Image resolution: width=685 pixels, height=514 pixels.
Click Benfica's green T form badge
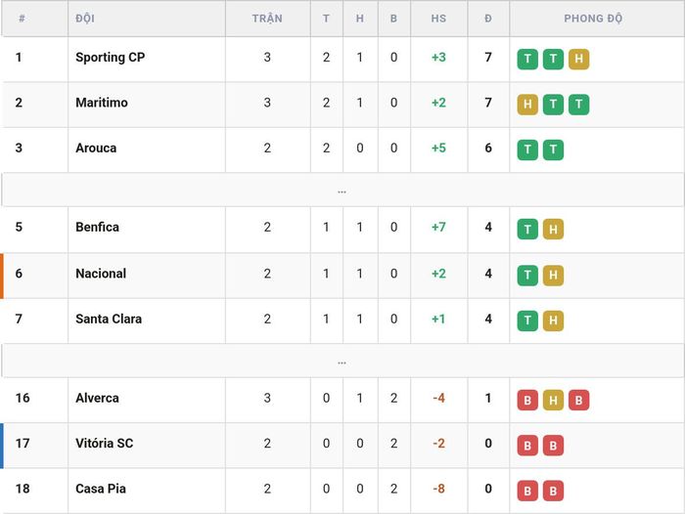[527, 229]
